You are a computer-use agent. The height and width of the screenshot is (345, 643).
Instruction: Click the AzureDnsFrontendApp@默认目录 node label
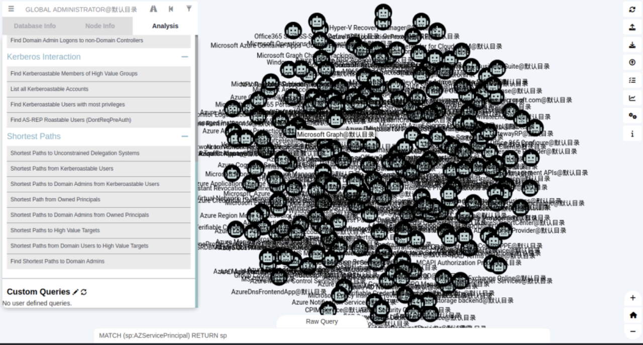pyautogui.click(x=279, y=292)
